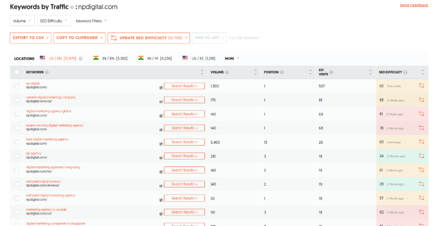Open external link for best digital marketing agency
The width and height of the screenshot is (436, 226).
(x=161, y=144)
